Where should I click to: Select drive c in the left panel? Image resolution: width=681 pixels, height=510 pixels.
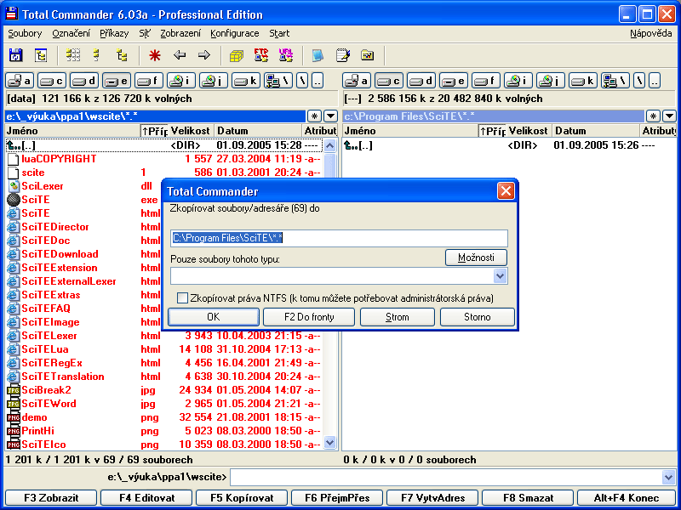click(x=52, y=81)
